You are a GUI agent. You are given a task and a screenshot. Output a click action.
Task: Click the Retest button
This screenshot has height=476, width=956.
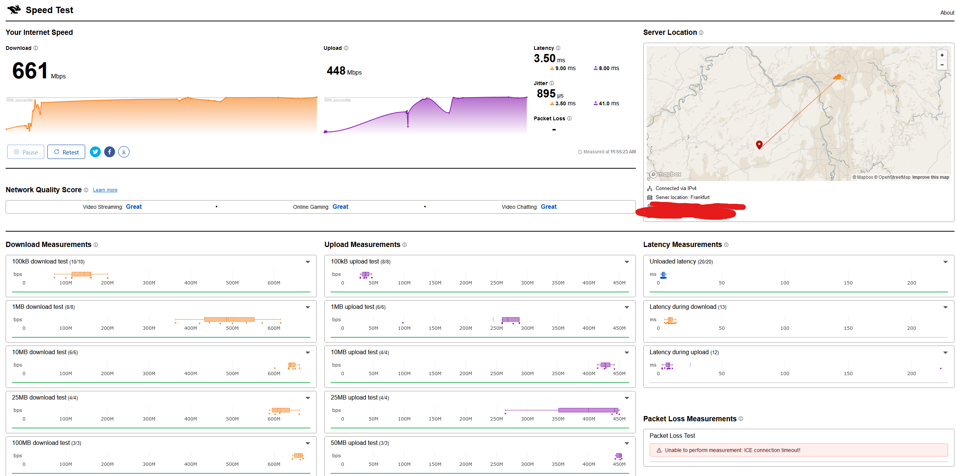(x=66, y=152)
